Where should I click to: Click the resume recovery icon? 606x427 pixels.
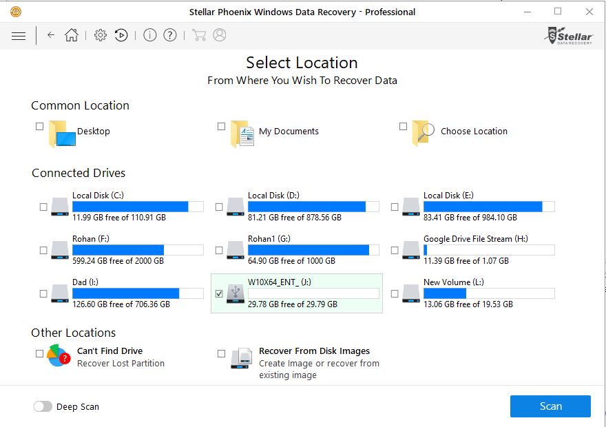pyautogui.click(x=121, y=35)
